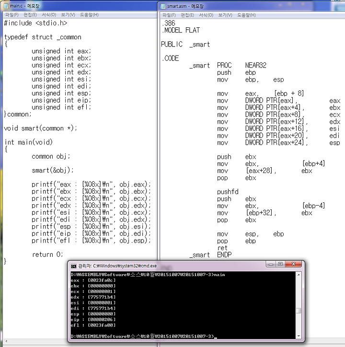345x347 pixels.
Task: Click 'unsigned int efl;' line in main.c
Action: [61, 107]
